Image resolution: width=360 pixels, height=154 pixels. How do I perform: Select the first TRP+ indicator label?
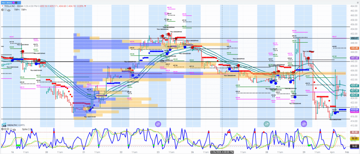click(x=16, y=10)
